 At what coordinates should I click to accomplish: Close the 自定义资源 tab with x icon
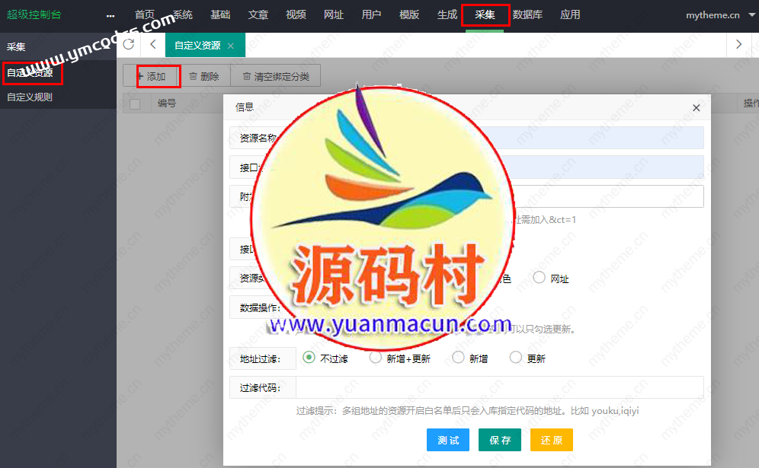tap(231, 46)
